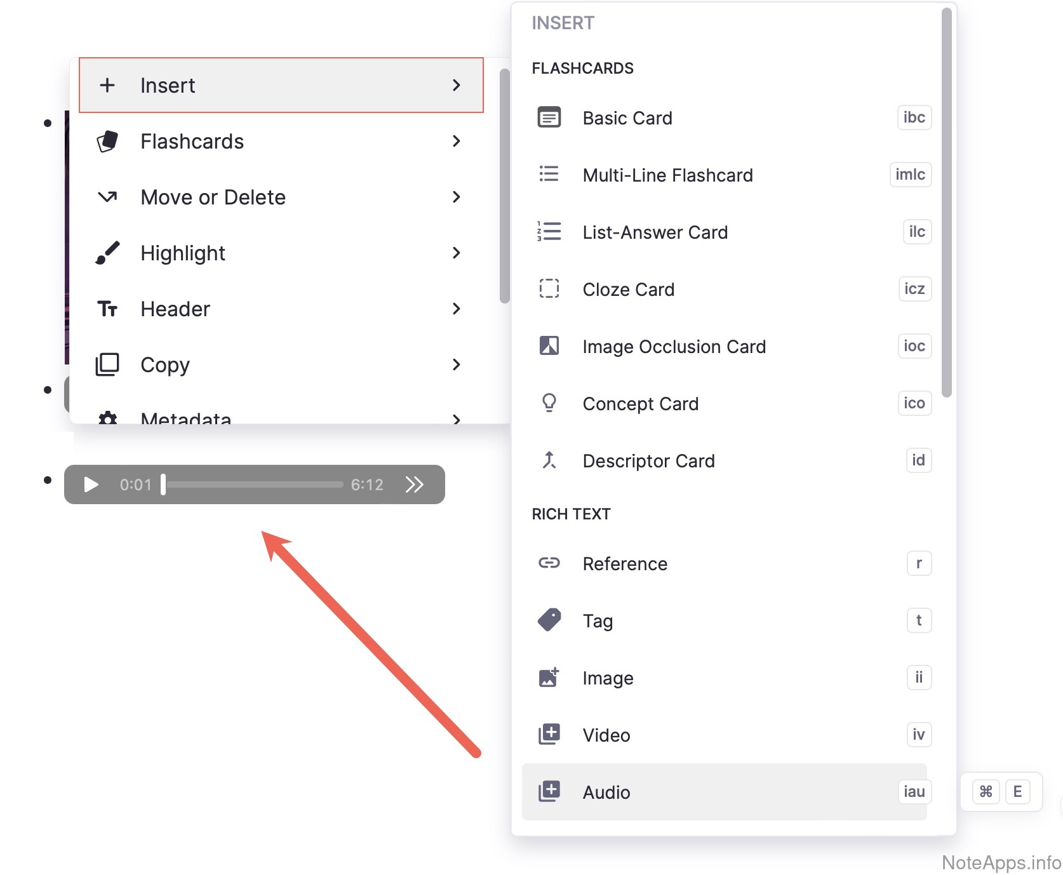Click the Insert panel vertical scrollbar
1063x875 pixels.
pos(946,203)
